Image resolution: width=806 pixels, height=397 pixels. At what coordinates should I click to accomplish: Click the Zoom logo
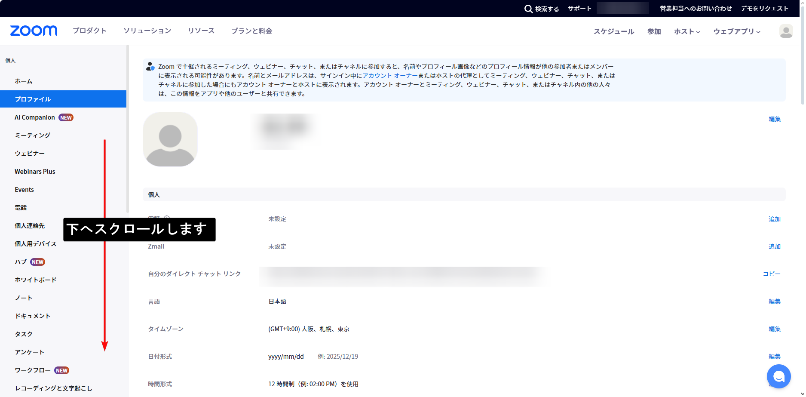click(x=34, y=31)
